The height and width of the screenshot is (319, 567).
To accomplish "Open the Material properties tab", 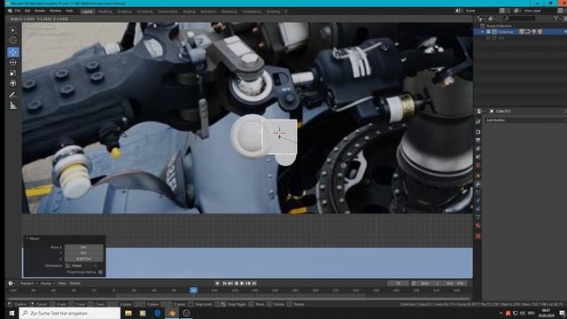I will click(x=478, y=226).
